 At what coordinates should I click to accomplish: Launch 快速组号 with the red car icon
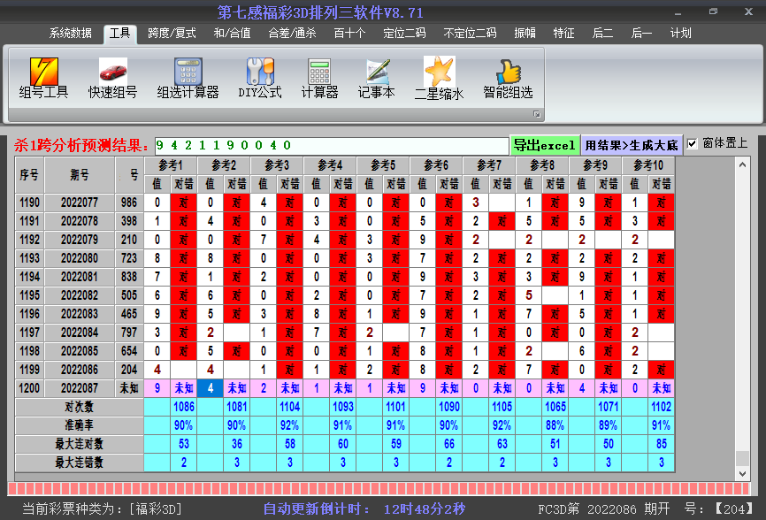(x=112, y=78)
